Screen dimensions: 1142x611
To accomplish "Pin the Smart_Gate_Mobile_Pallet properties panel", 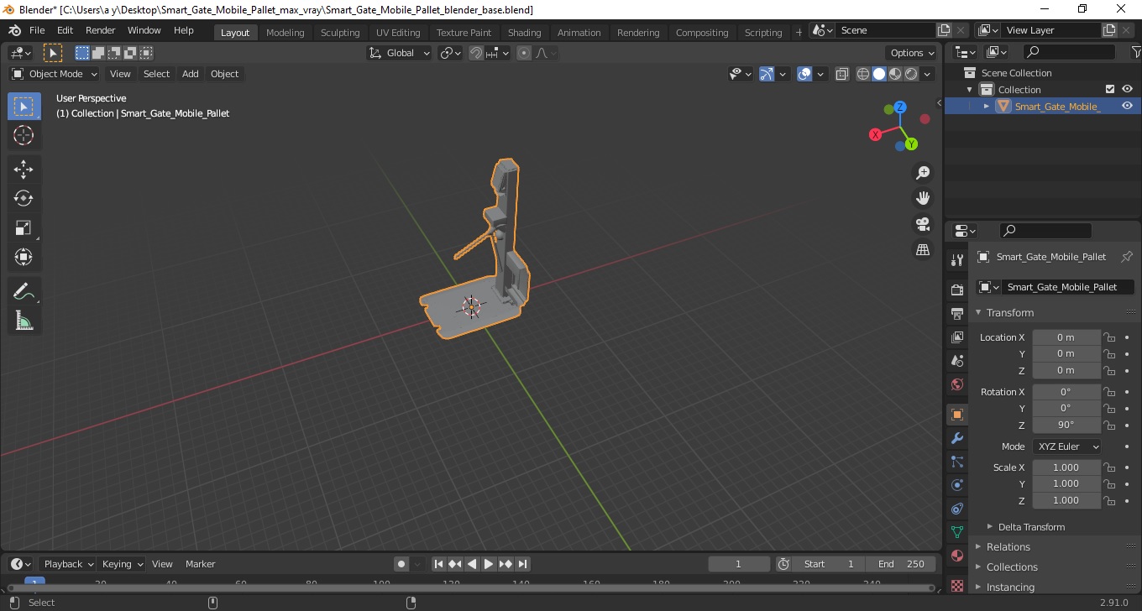I will click(1127, 257).
